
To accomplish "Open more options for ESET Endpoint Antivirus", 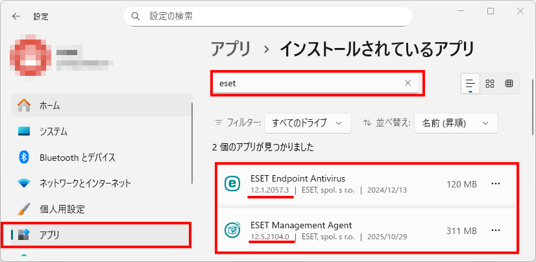I will pos(496,184).
